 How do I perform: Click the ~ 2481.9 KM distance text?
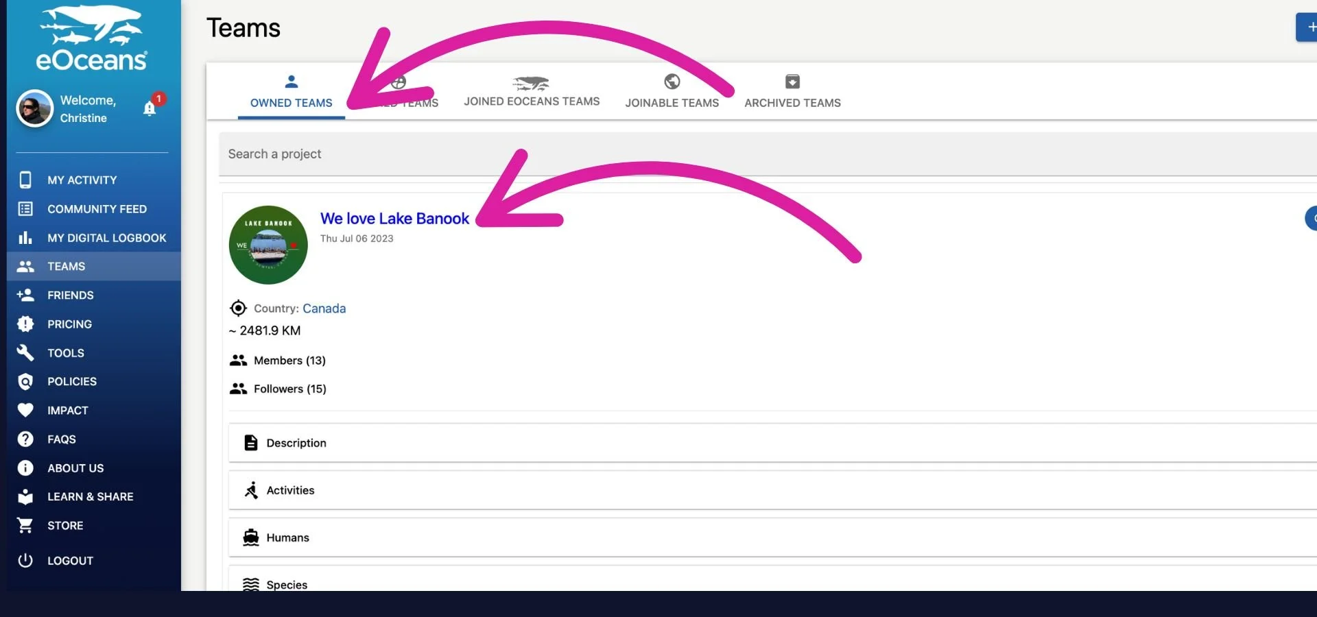click(x=265, y=330)
